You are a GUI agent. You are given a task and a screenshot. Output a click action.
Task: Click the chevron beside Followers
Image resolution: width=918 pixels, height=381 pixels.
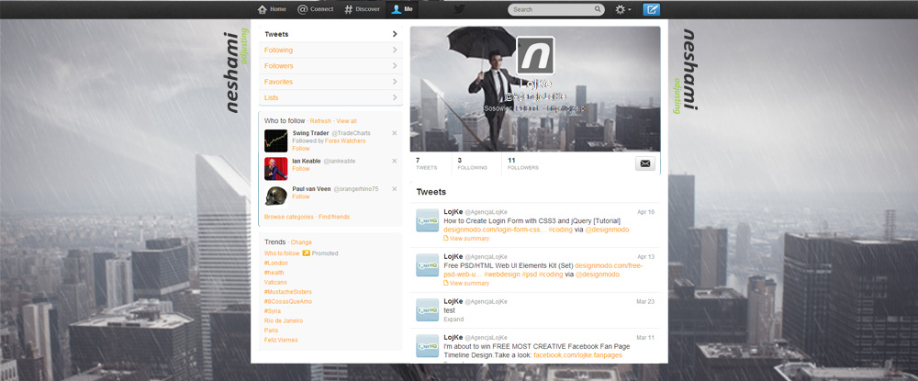click(x=395, y=65)
